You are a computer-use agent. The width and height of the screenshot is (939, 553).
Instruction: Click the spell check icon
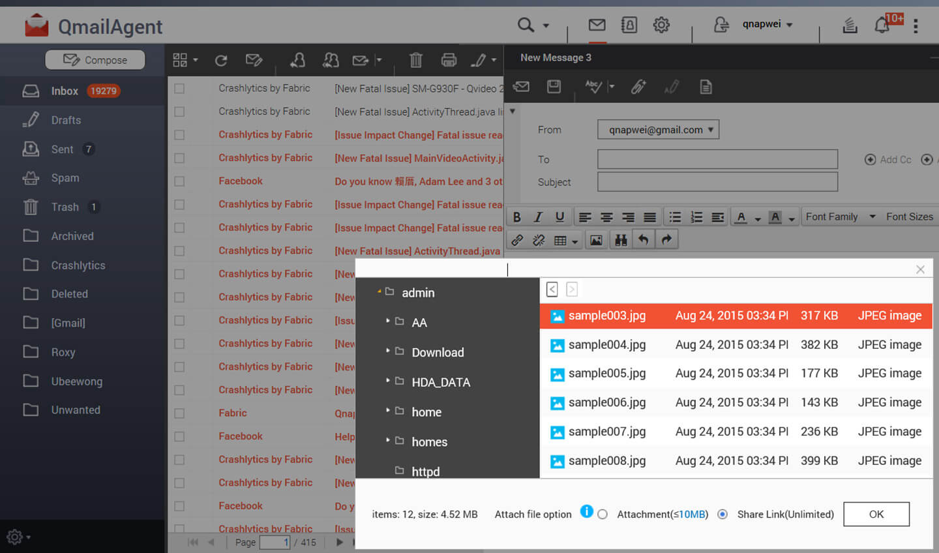(593, 87)
